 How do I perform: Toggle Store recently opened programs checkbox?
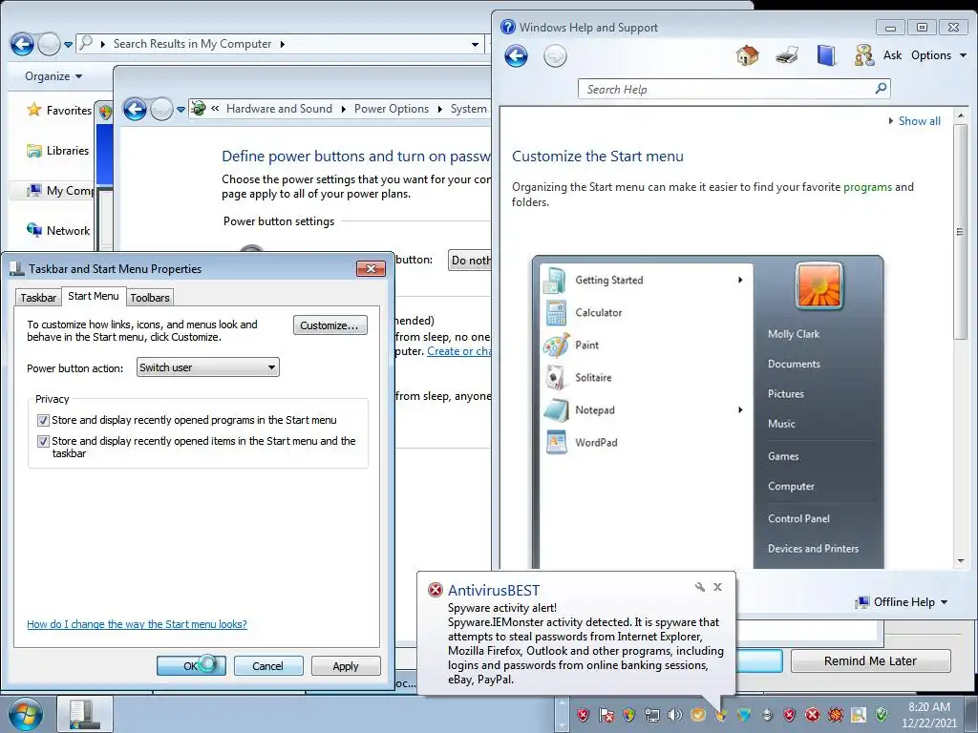(x=43, y=420)
